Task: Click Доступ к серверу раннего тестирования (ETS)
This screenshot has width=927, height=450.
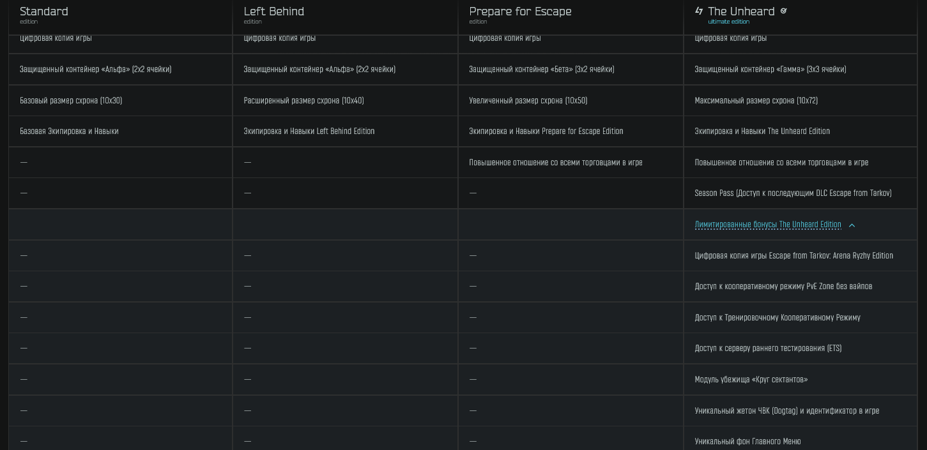Action: [x=768, y=349]
